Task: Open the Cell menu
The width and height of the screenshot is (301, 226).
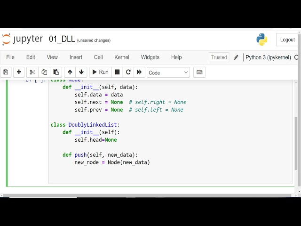Action: 98,57
